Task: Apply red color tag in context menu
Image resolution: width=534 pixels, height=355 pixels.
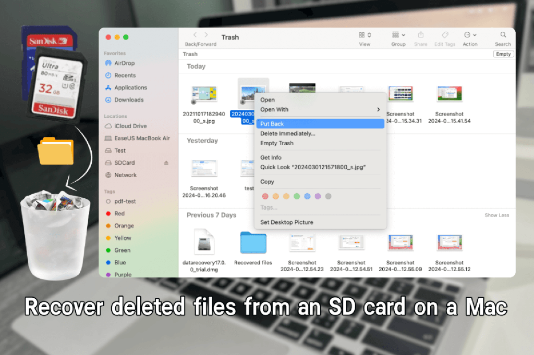Action: click(x=265, y=196)
